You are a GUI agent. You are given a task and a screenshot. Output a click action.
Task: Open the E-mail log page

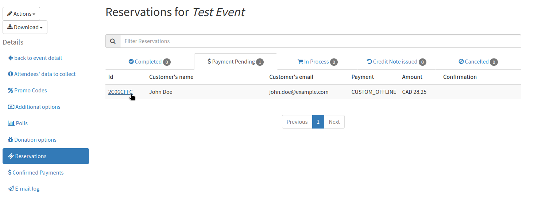(24, 189)
